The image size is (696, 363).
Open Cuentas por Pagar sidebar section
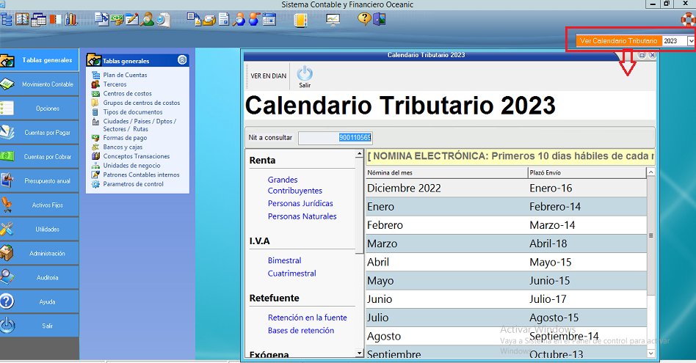39,133
